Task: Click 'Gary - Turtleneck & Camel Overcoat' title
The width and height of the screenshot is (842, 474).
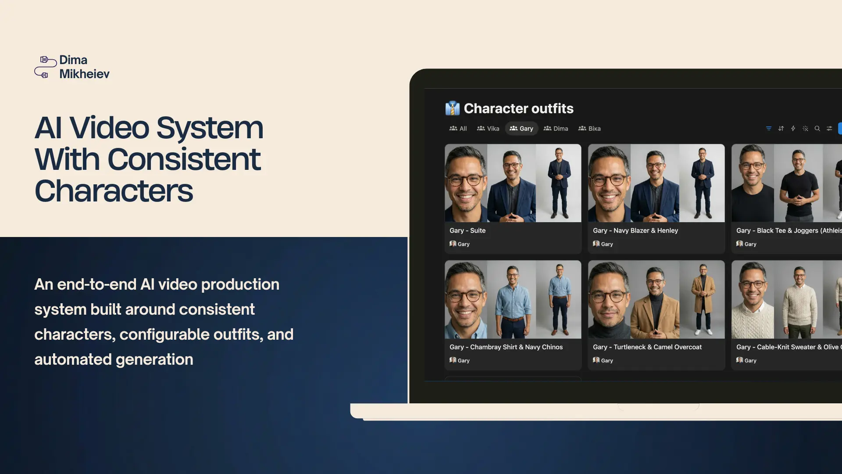Action: click(x=647, y=347)
